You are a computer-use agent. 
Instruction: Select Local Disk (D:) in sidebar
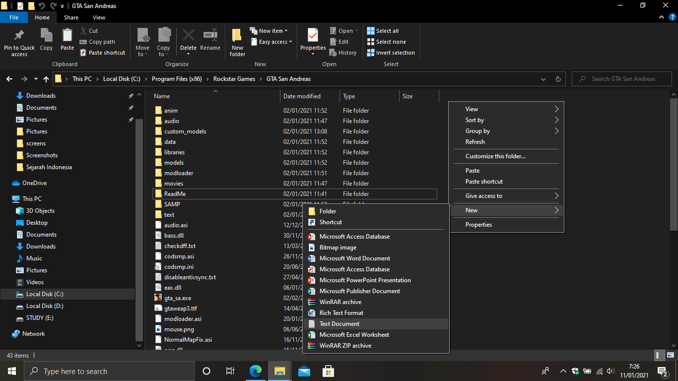44,306
